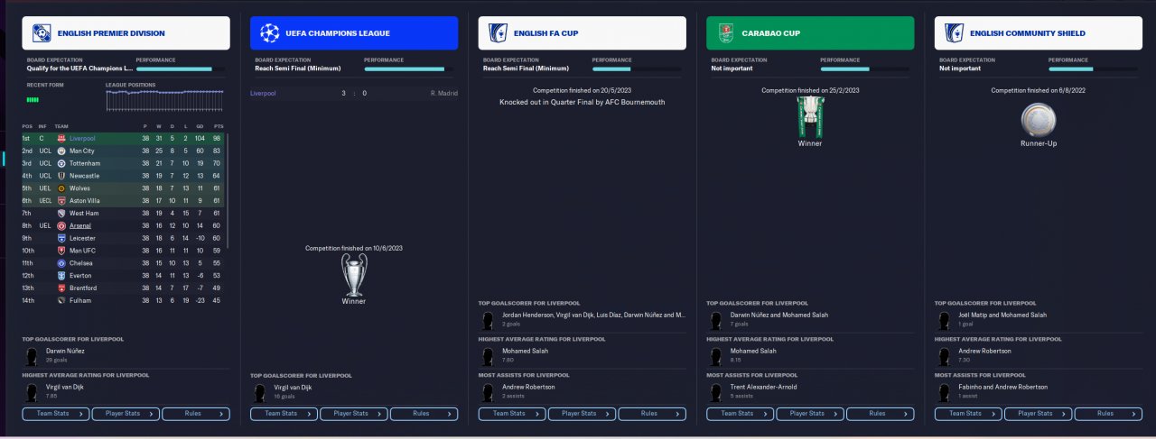
Task: Open Team Stats for Carabao Cup
Action: point(741,414)
